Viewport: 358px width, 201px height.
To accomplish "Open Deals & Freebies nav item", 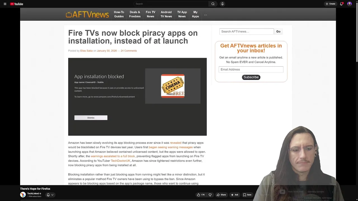I will pos(135,14).
